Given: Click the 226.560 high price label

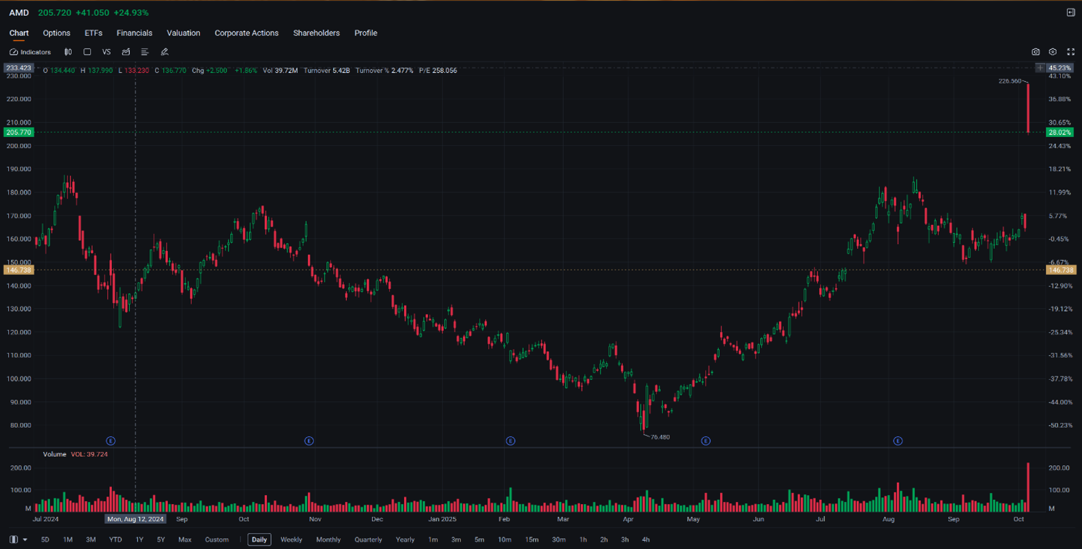Looking at the screenshot, I should coord(1010,81).
